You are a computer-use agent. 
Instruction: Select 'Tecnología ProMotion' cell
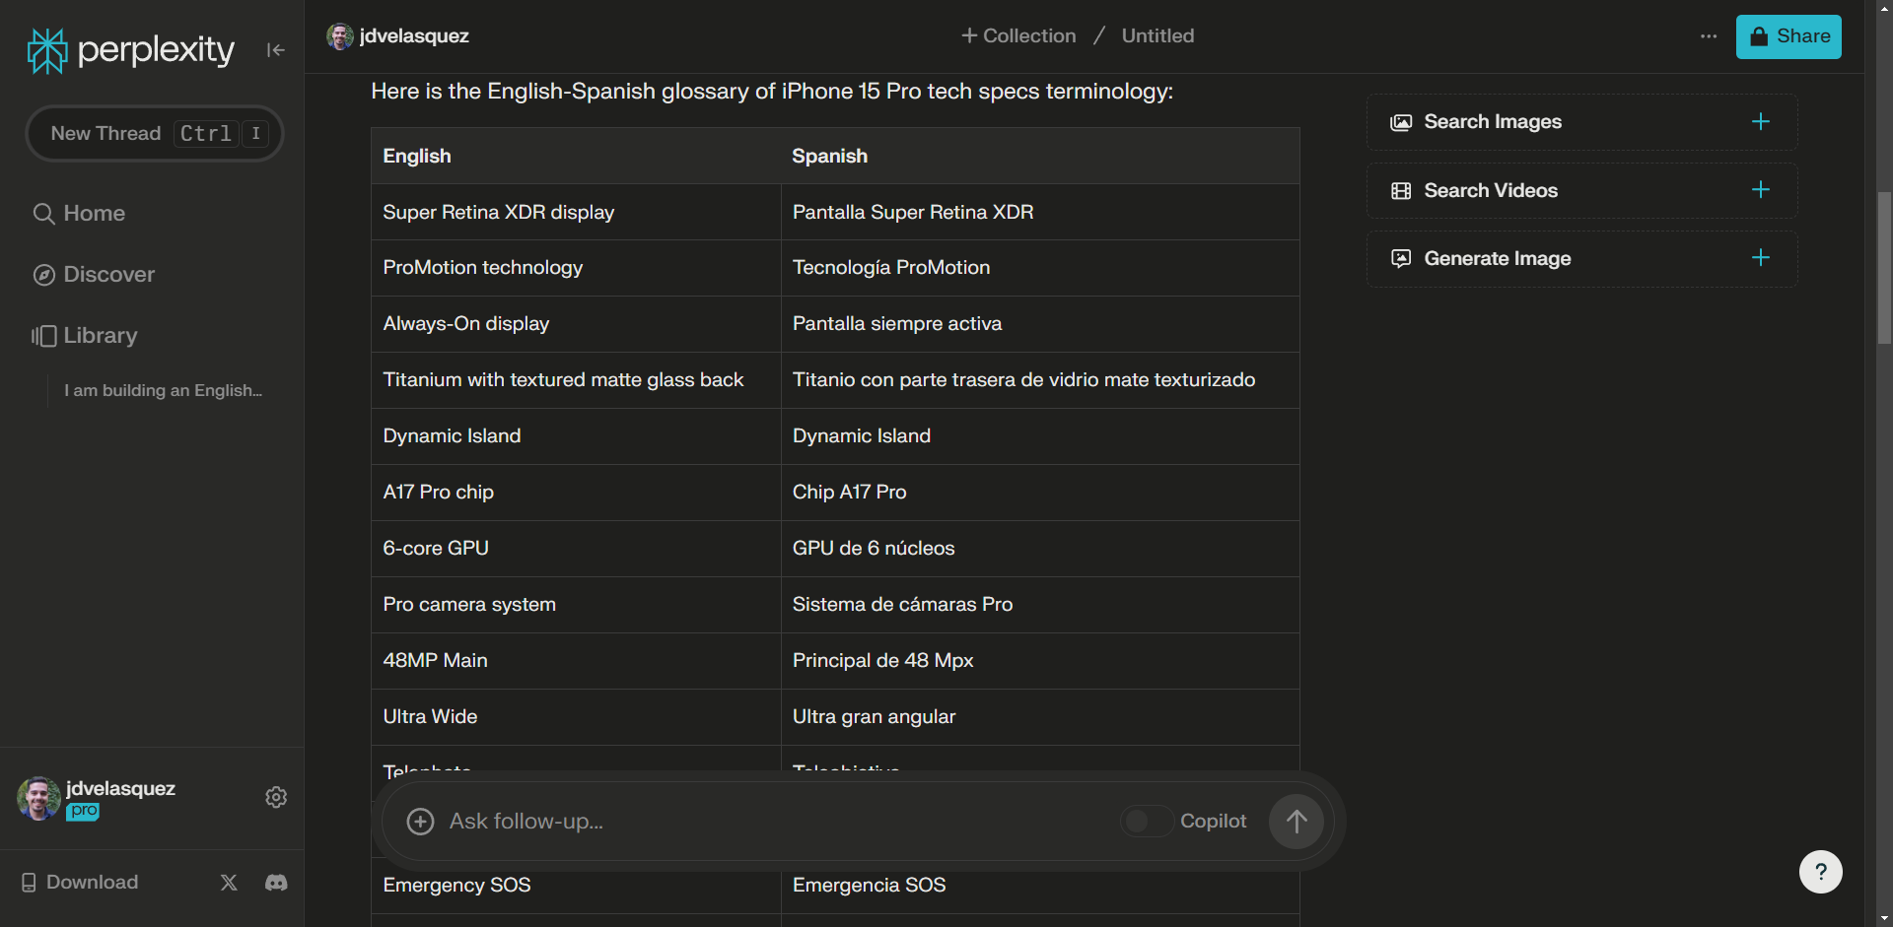click(x=1040, y=268)
